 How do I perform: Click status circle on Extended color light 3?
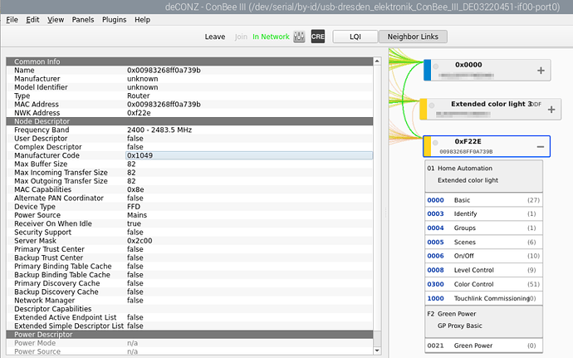point(433,105)
